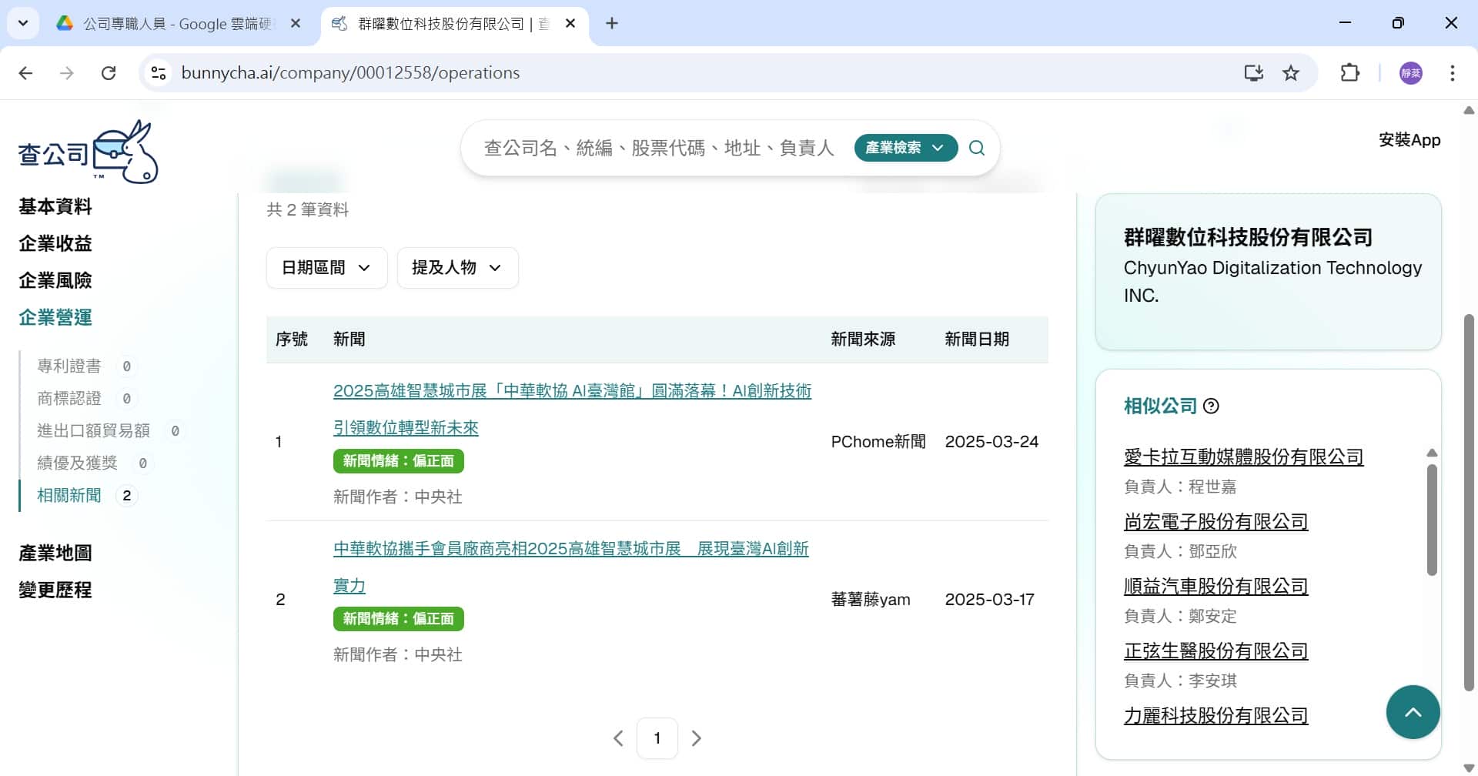Open the 愛卡拉互動媒體股份有限公司 link

tap(1243, 457)
